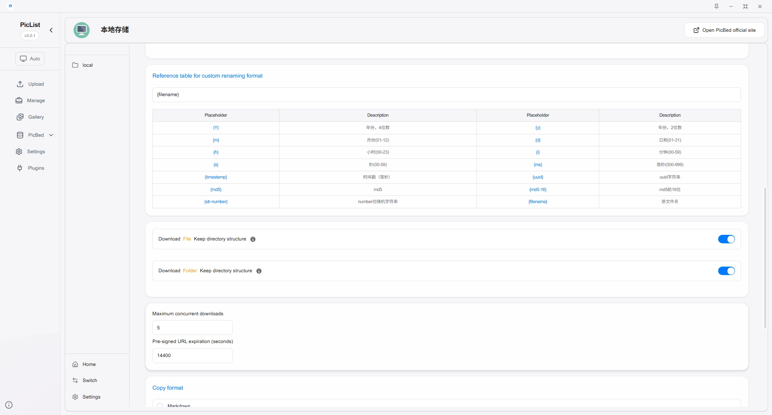This screenshot has height=415, width=772.
Task: Click the "uuid字符串" description cell
Action: pos(670,177)
